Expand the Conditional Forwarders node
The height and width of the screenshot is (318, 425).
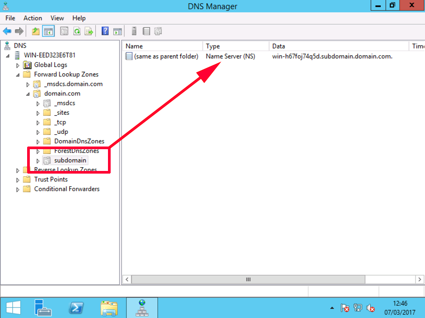18,190
